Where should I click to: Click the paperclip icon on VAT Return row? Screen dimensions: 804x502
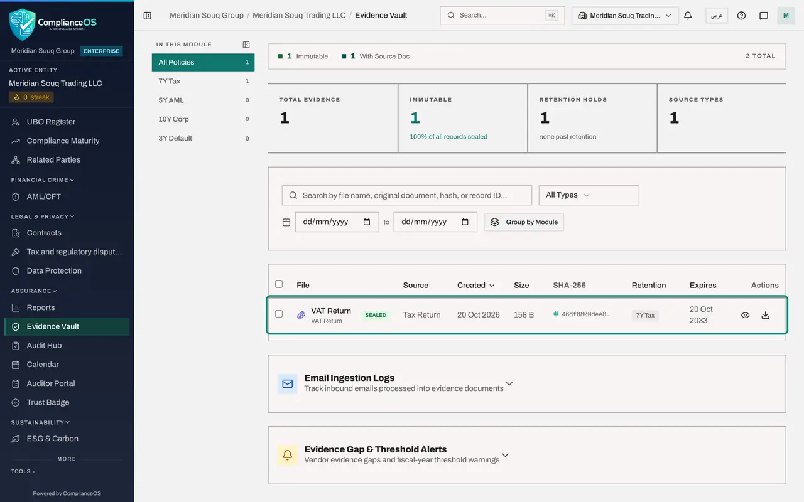[301, 315]
